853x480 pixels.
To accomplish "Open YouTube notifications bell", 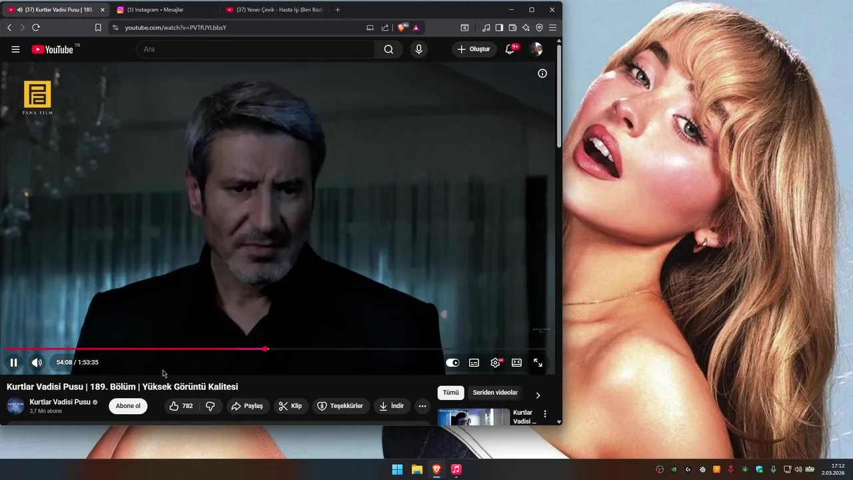I will pyautogui.click(x=510, y=49).
